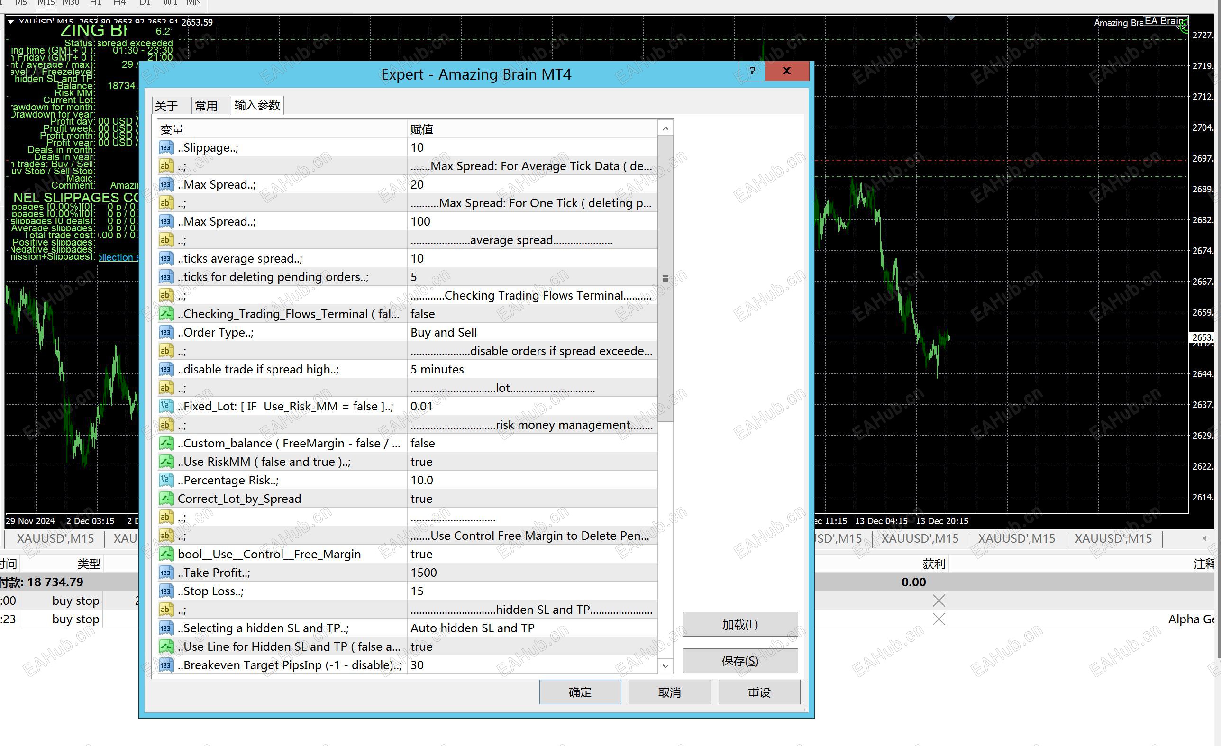Click the 保存(S) save button

coord(740,661)
